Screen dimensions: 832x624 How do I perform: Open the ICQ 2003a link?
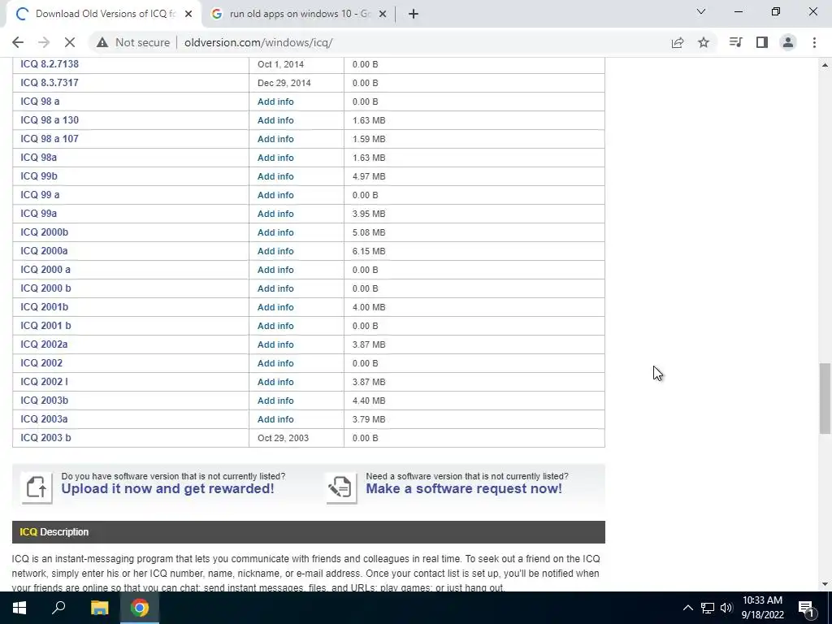44,419
